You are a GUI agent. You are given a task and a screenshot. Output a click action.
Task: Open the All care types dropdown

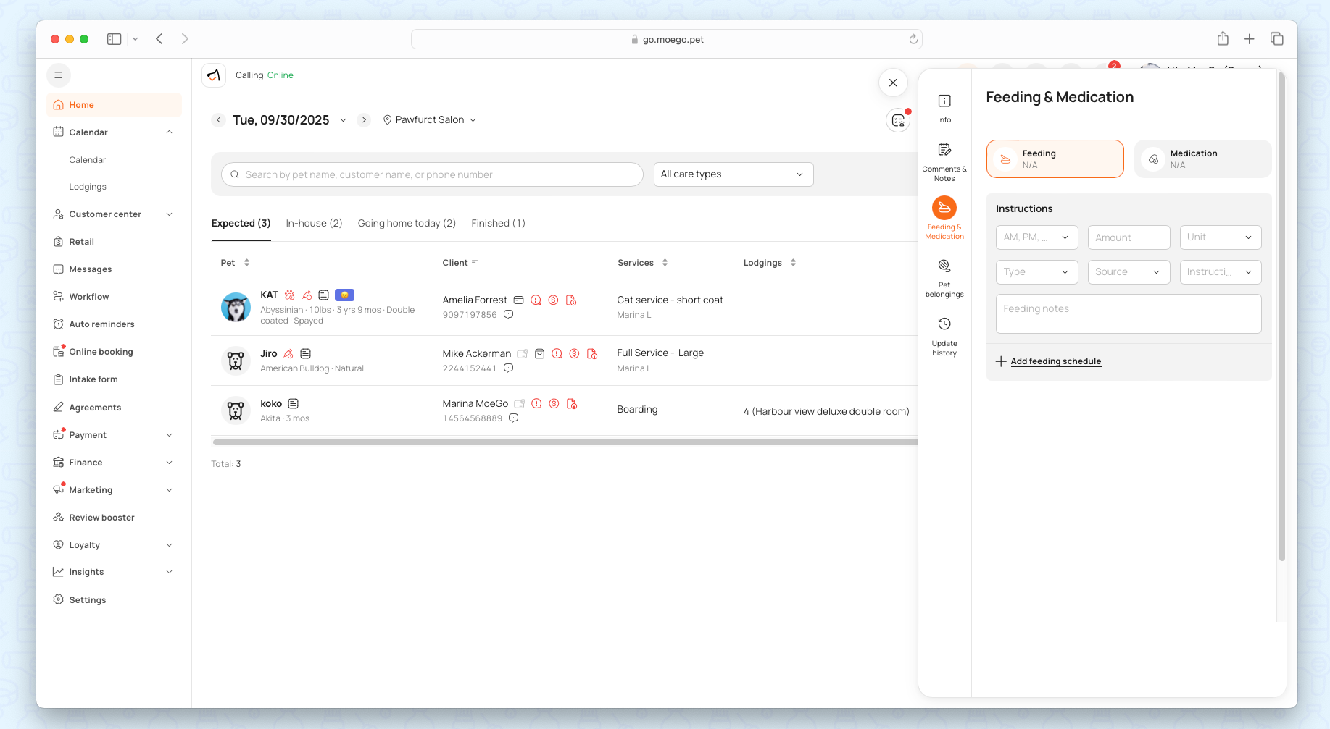tap(733, 174)
